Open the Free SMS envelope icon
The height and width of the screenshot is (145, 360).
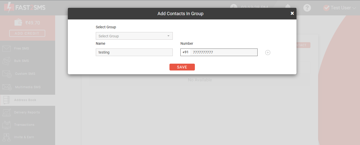6,49
